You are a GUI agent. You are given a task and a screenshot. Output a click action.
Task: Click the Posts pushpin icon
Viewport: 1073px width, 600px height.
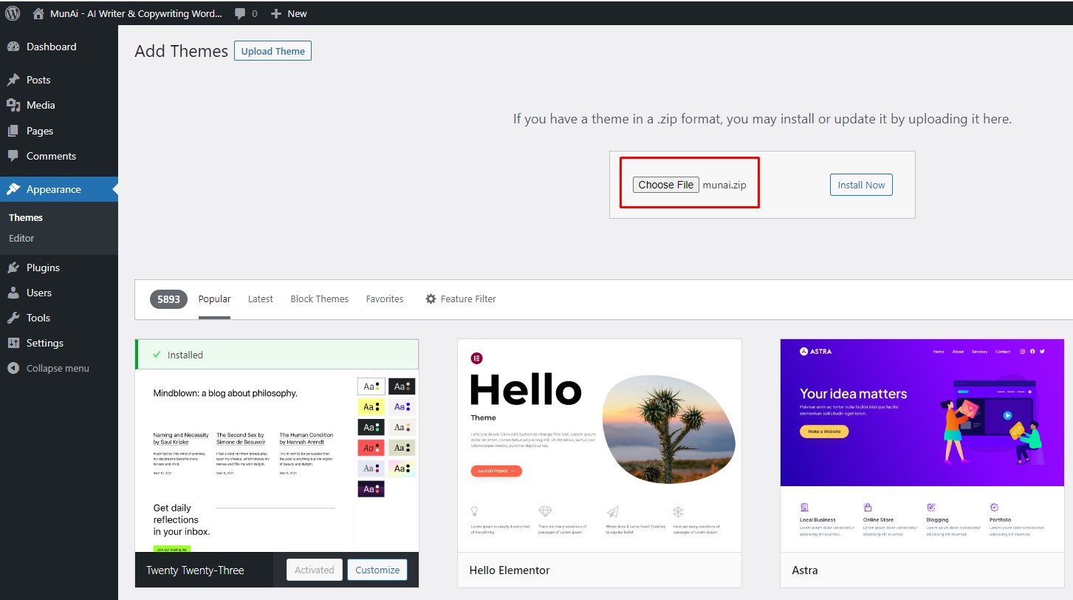pos(13,80)
